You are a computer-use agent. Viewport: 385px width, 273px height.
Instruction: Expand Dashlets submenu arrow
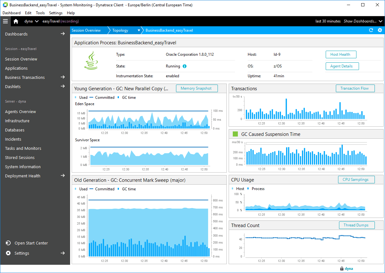pos(63,86)
